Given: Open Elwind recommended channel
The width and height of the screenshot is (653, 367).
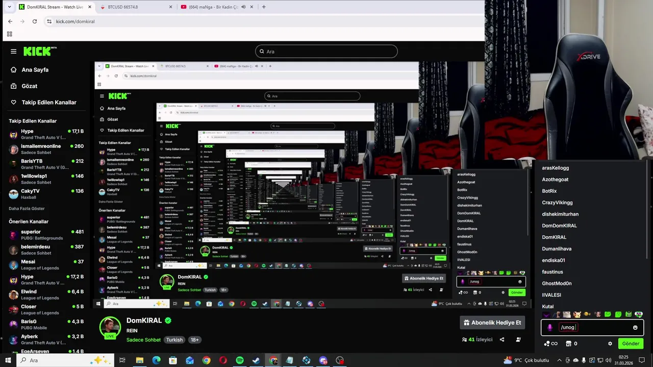Looking at the screenshot, I should pos(46,295).
